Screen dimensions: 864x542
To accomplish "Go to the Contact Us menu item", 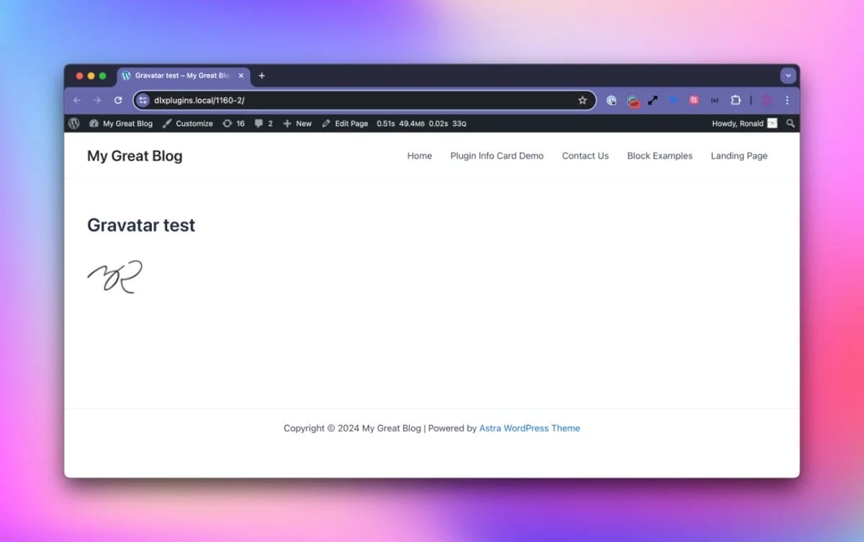I will click(x=585, y=156).
